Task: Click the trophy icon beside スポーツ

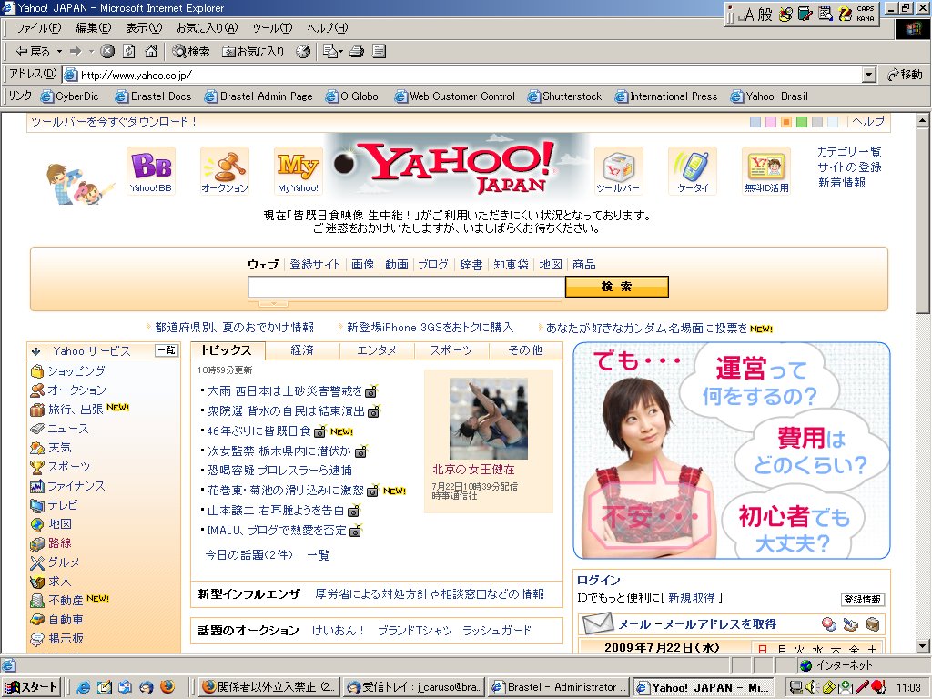Action: pyautogui.click(x=36, y=467)
